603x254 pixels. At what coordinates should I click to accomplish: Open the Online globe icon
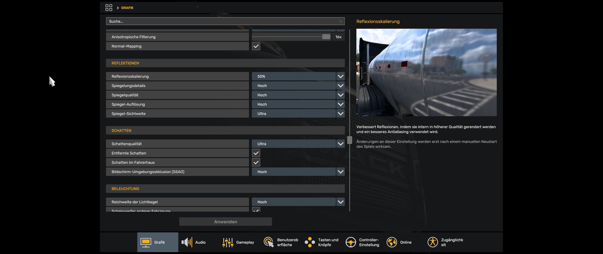tap(392, 242)
